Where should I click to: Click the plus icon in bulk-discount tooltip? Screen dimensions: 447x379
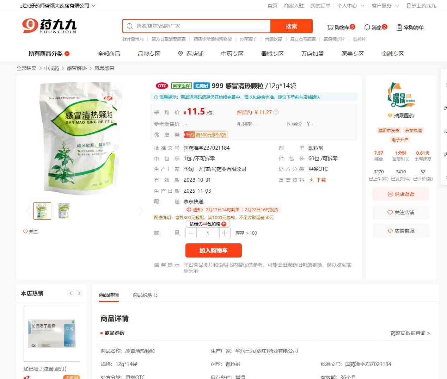click(223, 224)
